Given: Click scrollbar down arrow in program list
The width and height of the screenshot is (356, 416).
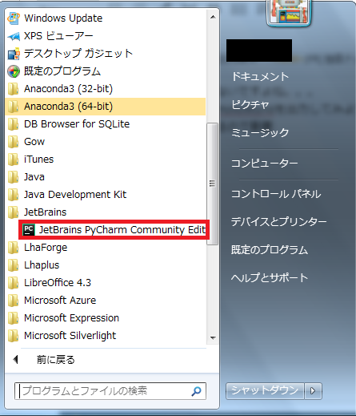Looking at the screenshot, I should tap(213, 337).
